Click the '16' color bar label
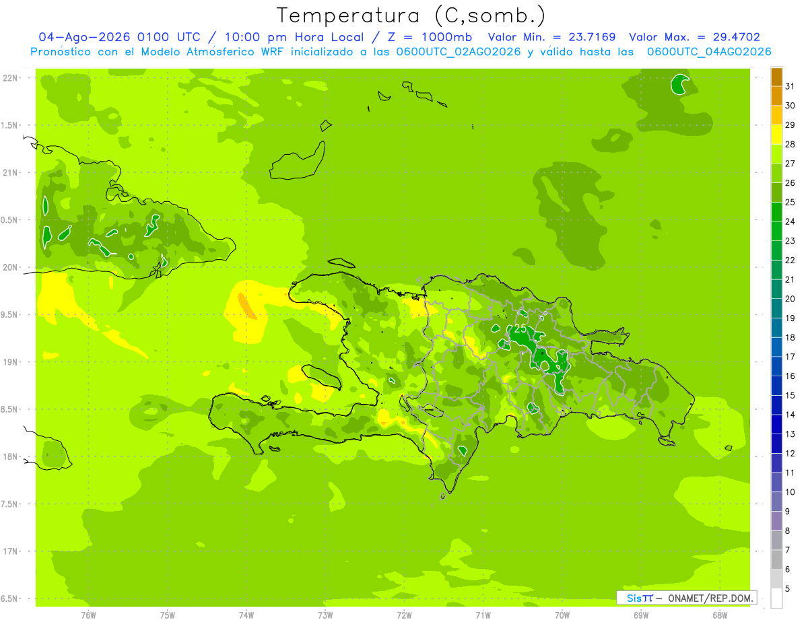 (790, 376)
